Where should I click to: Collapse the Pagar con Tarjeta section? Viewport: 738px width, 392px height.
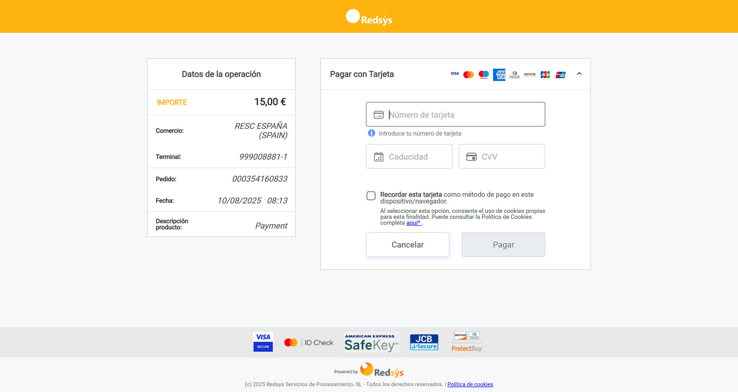(579, 74)
